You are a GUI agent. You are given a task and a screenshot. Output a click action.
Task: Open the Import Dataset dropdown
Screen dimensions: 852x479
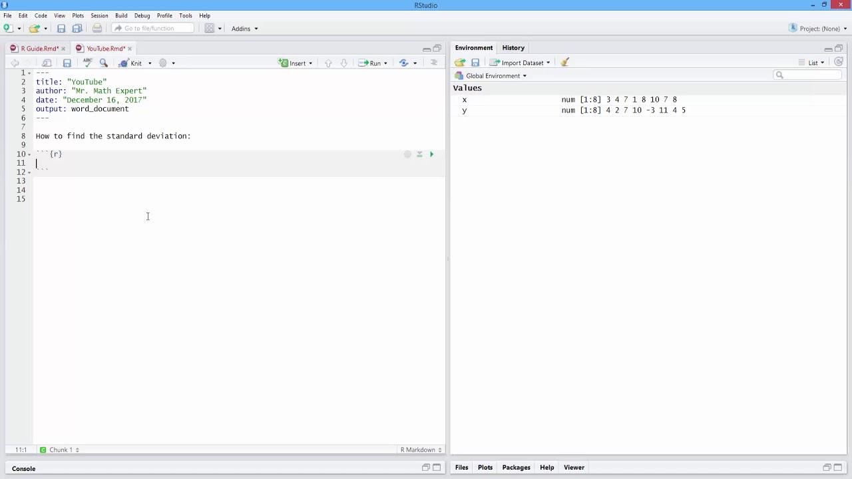[521, 63]
